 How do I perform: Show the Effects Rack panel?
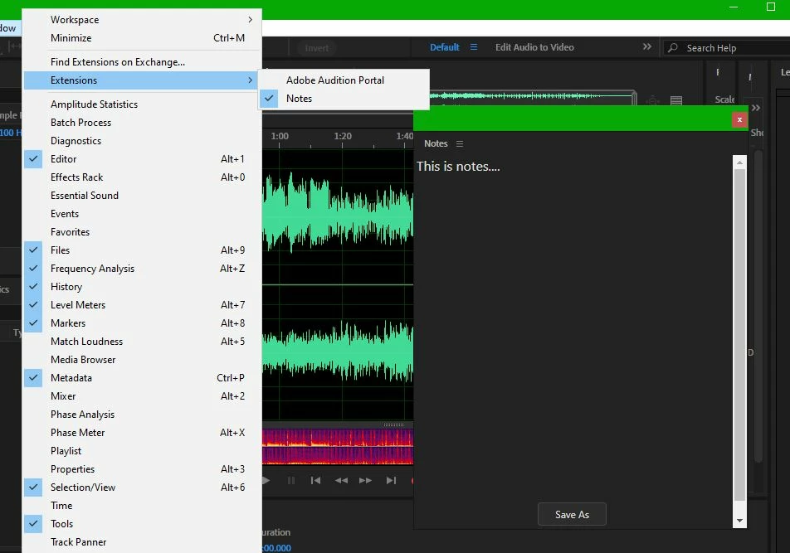(x=143, y=177)
